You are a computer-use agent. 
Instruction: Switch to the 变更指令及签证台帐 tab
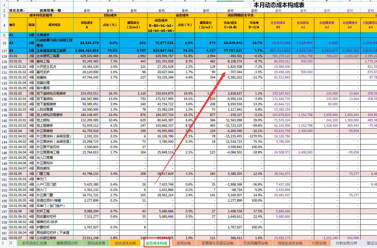pos(217,243)
